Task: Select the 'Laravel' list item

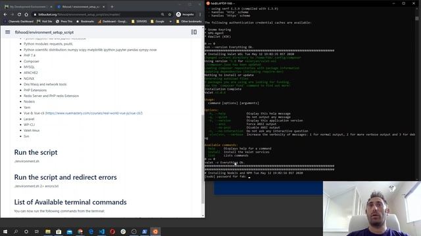Action: click(29, 119)
